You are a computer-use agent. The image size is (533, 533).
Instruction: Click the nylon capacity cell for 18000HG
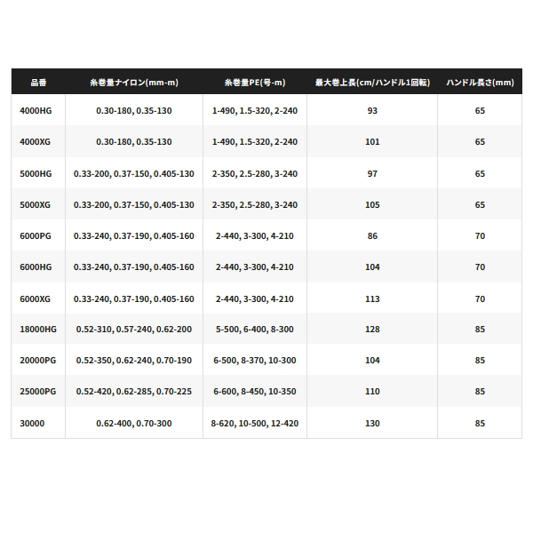133,330
